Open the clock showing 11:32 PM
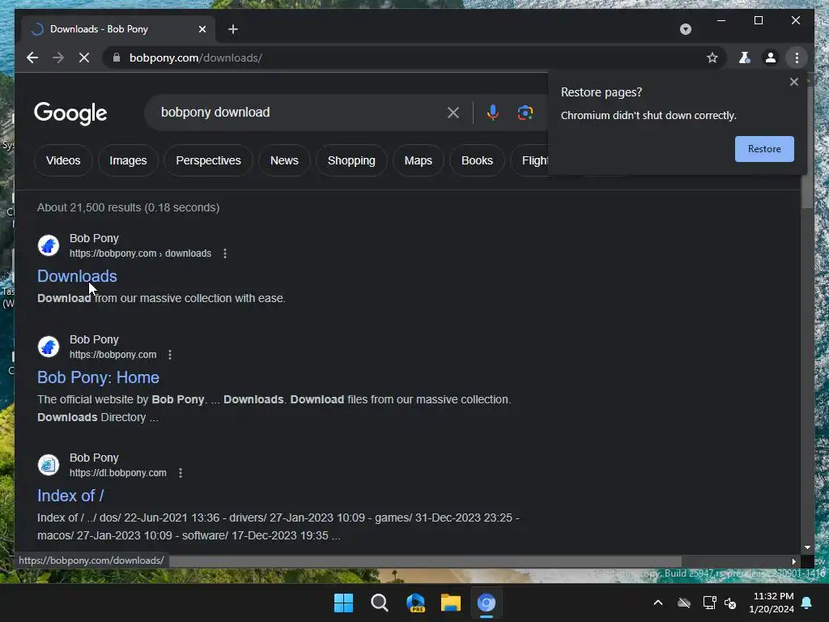This screenshot has width=829, height=622. coord(772,603)
